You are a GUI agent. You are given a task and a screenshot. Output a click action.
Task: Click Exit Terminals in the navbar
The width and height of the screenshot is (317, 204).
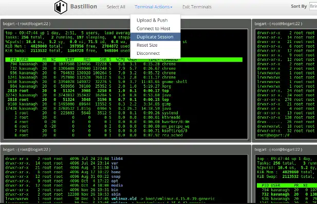[x=197, y=7]
